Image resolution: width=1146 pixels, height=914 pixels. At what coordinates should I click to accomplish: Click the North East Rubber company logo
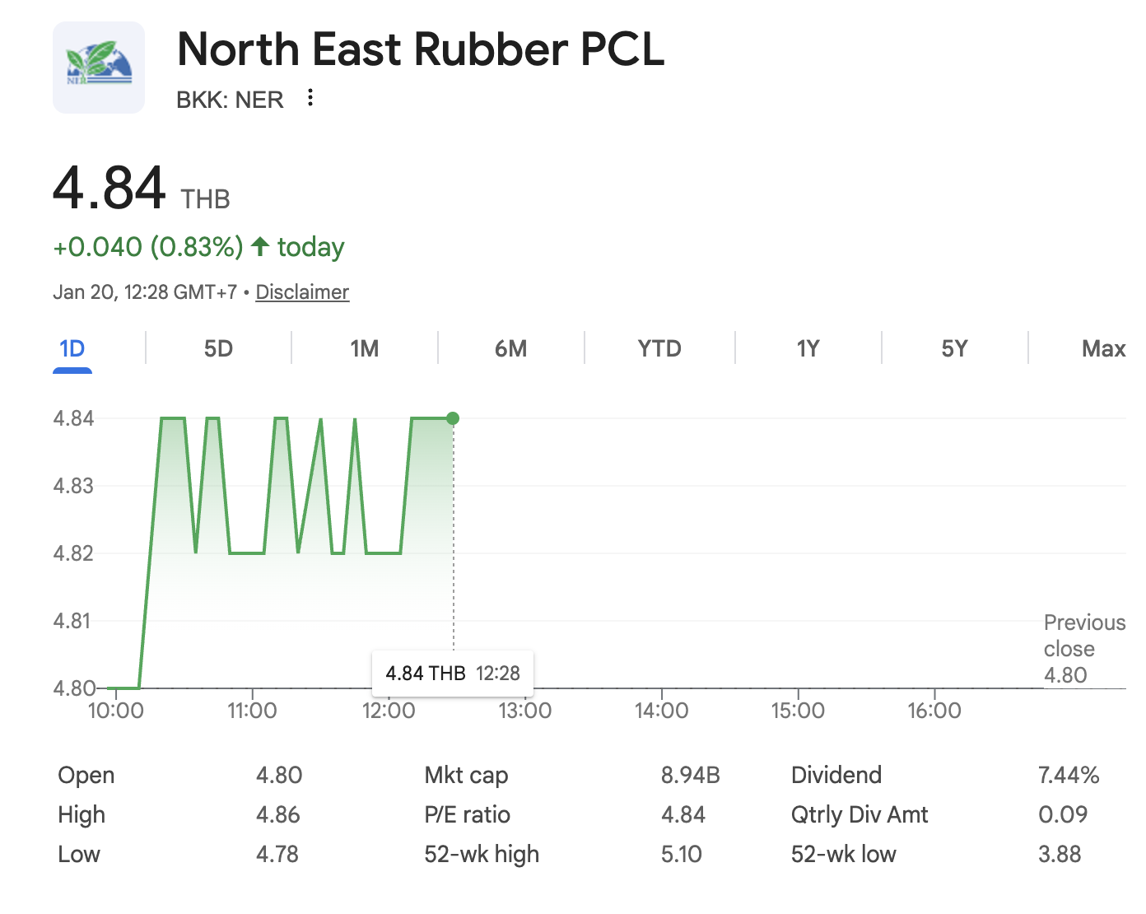click(99, 68)
